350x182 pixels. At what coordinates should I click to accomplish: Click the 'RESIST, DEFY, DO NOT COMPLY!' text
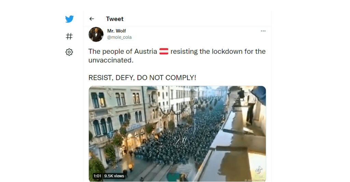142,78
